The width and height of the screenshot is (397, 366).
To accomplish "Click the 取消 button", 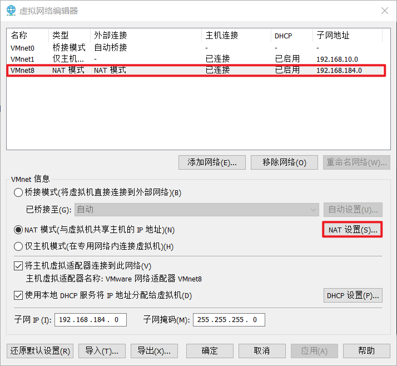I will (262, 351).
